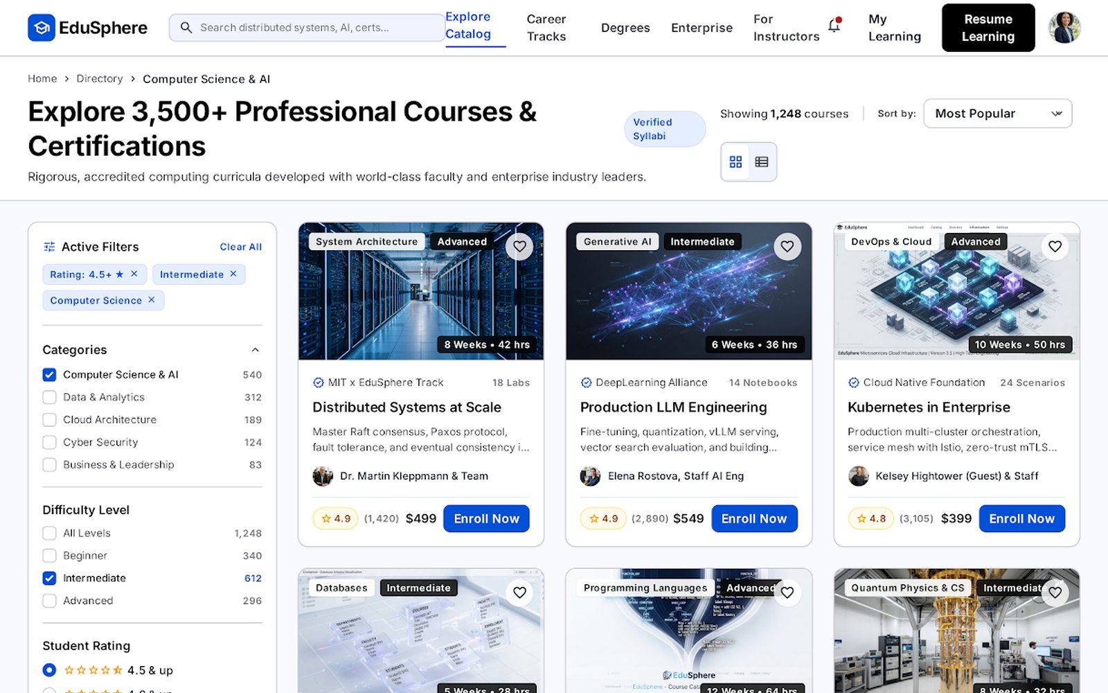This screenshot has height=693, width=1108.
Task: Click the search magnifier icon
Action: (186, 28)
